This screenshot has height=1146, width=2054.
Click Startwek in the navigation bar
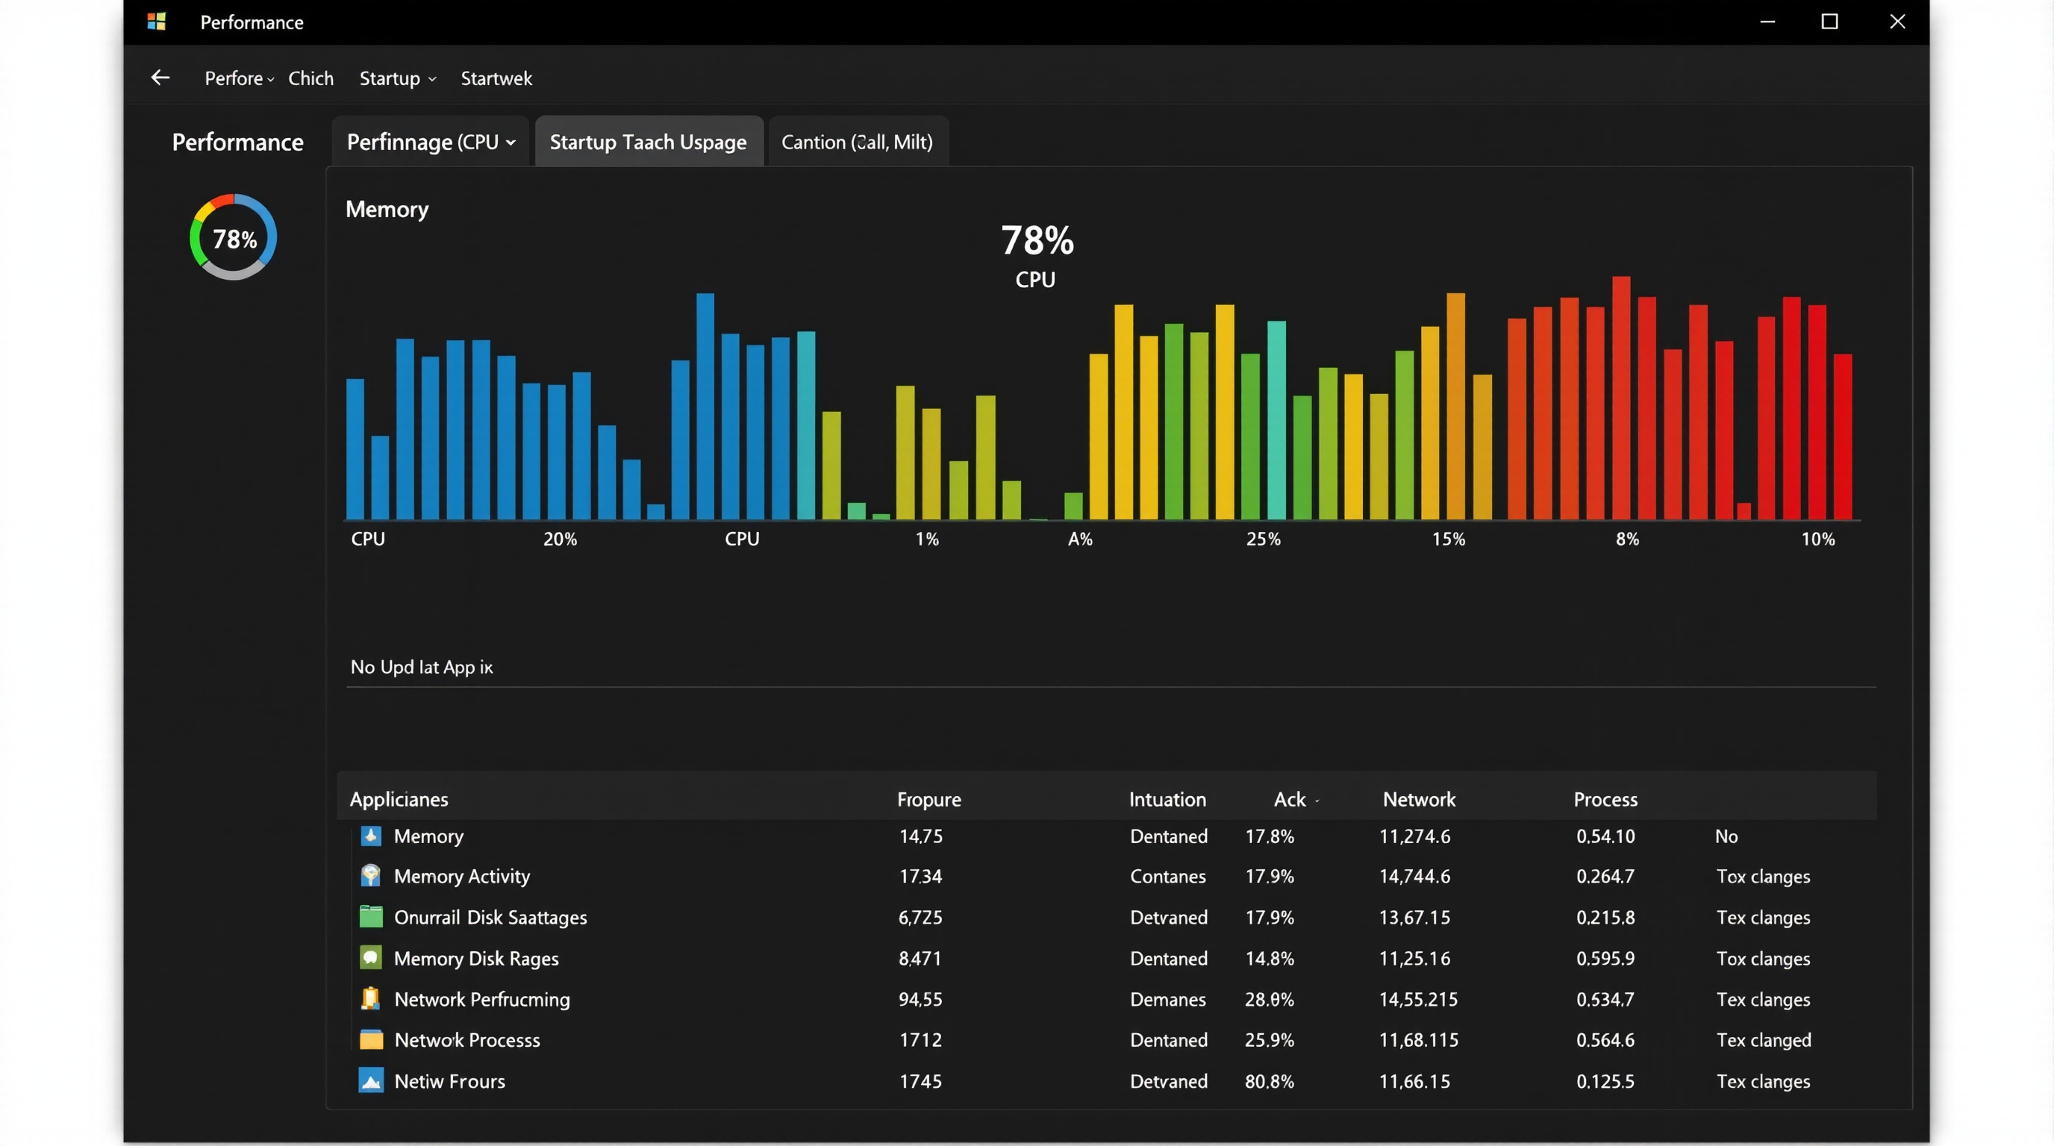point(496,78)
